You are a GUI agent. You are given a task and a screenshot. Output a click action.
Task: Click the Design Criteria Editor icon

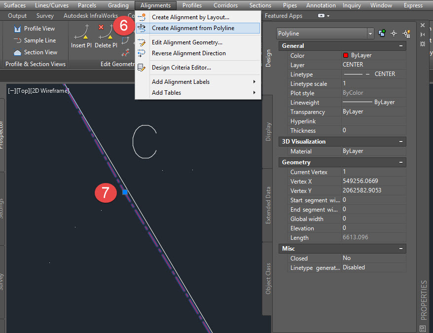tap(142, 68)
